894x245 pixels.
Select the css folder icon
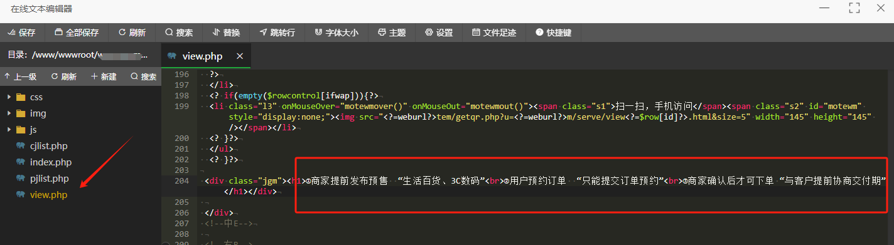pyautogui.click(x=21, y=97)
